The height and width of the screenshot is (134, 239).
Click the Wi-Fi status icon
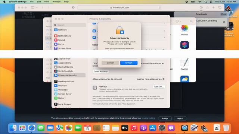point(200,1)
